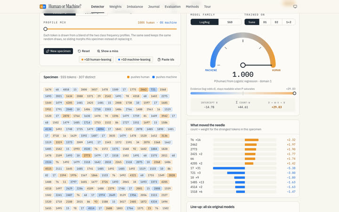Click token 4094 in the specimen
This screenshot has height=212, width=339.
point(101,129)
